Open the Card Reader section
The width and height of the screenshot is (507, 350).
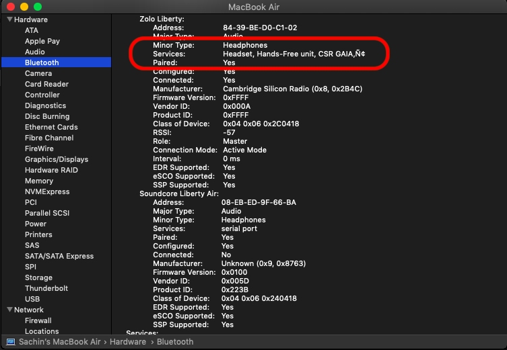(x=46, y=84)
